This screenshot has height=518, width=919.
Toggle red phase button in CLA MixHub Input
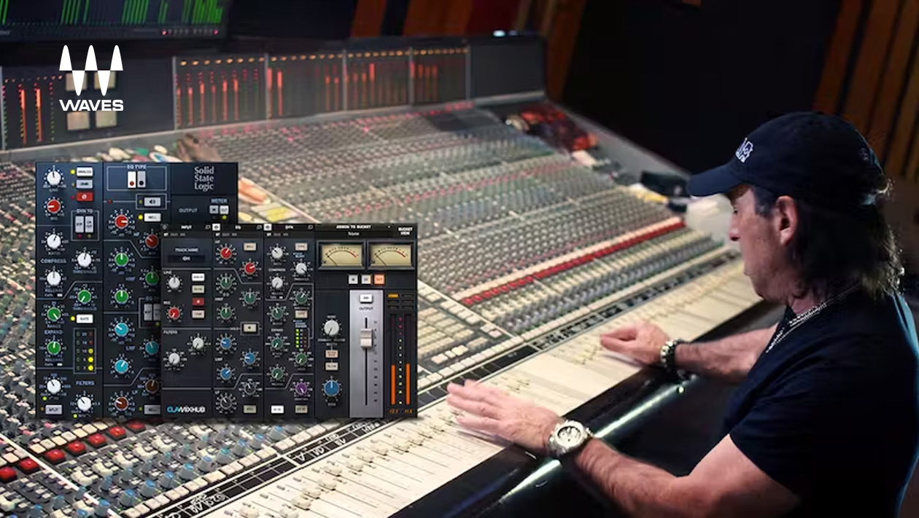(x=198, y=302)
